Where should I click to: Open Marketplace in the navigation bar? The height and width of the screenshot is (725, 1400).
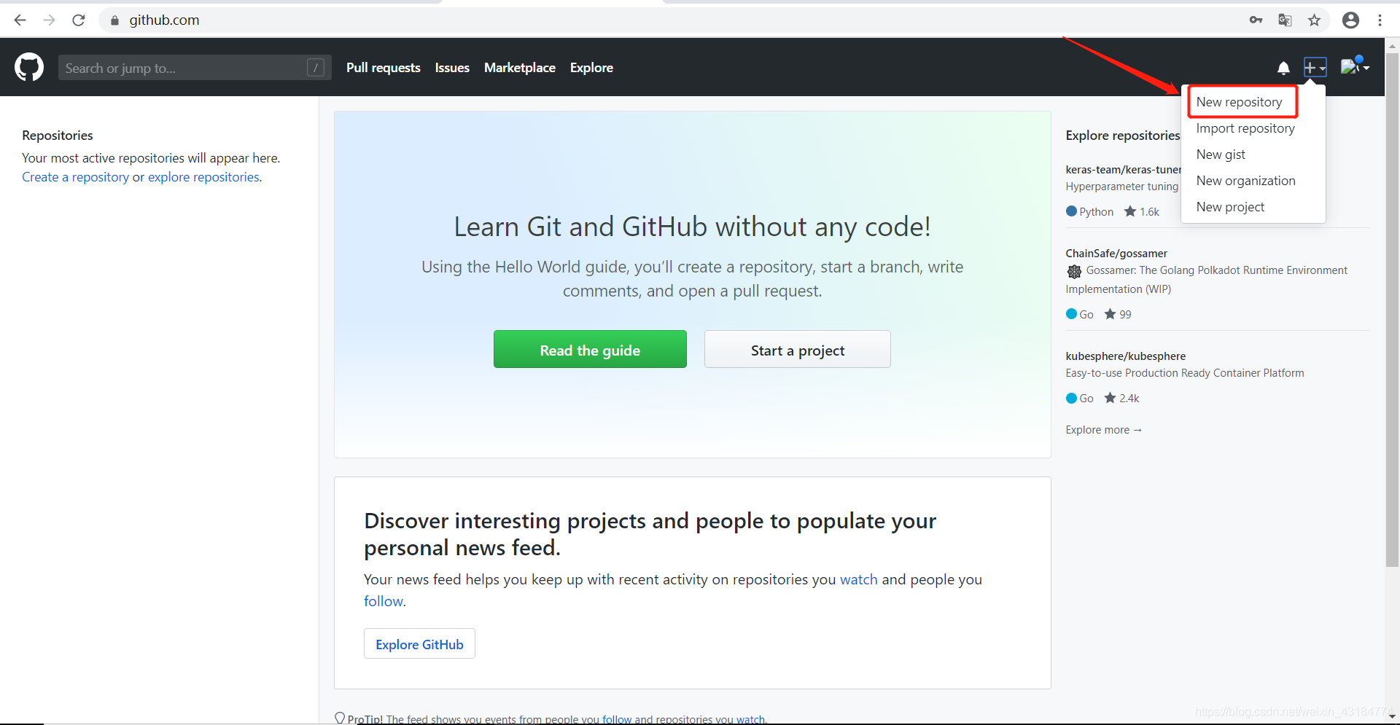point(520,68)
